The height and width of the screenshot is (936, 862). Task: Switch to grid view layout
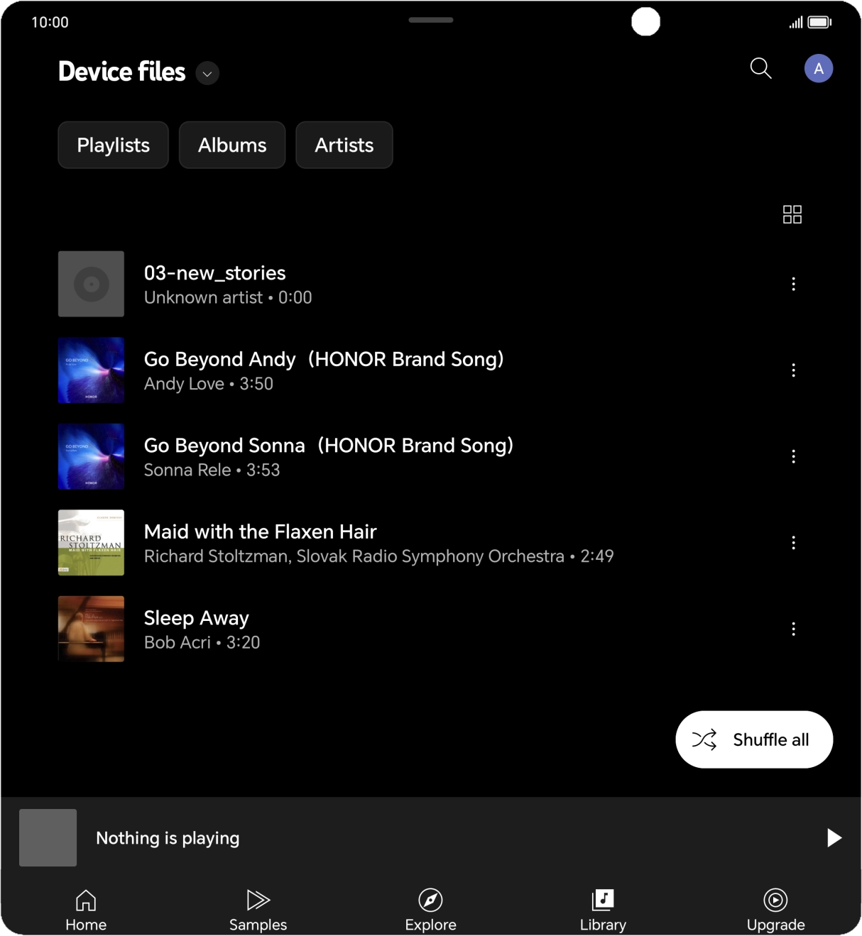click(x=792, y=214)
